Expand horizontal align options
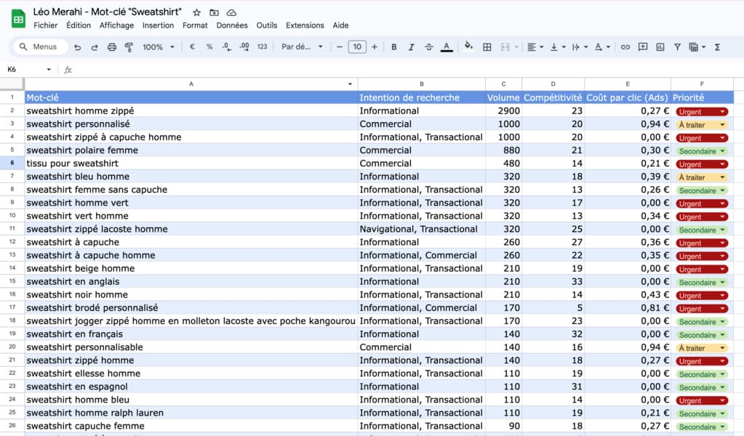Screen dimensions: 744x436 click(541, 47)
